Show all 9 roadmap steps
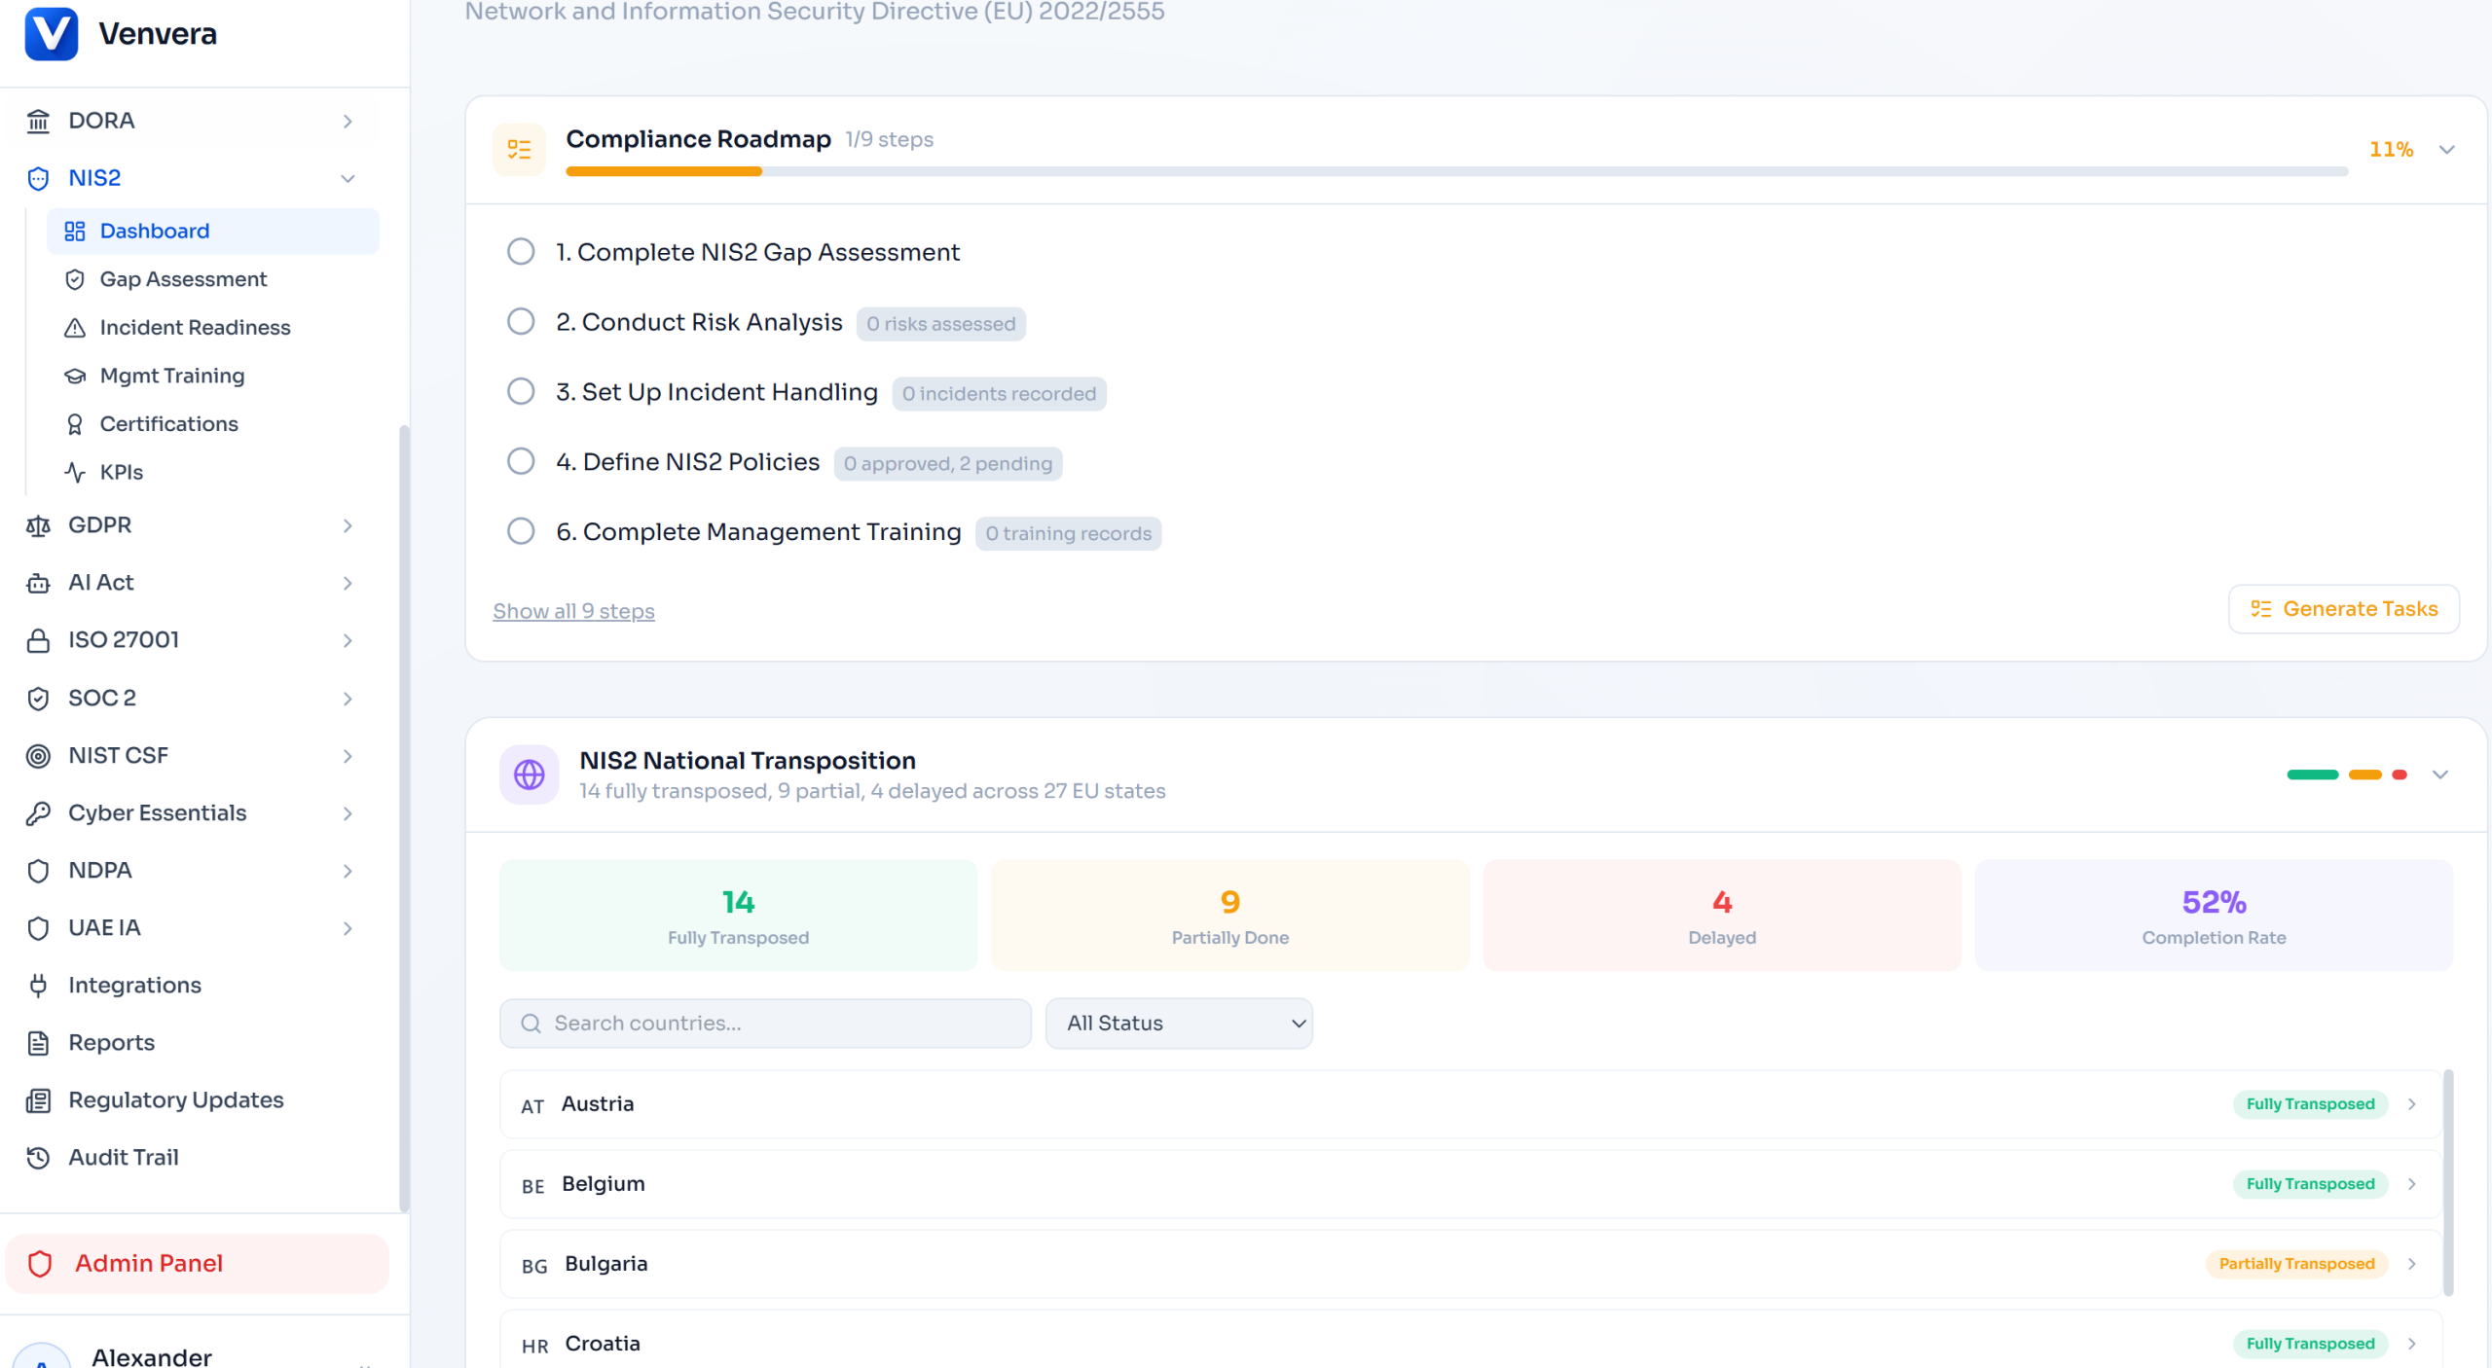Image resolution: width=2492 pixels, height=1368 pixels. 573,611
